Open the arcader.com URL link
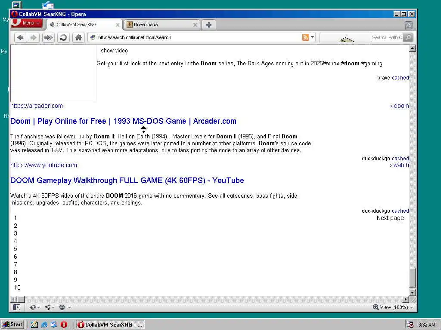Image resolution: width=441 pixels, height=330 pixels. (x=37, y=106)
